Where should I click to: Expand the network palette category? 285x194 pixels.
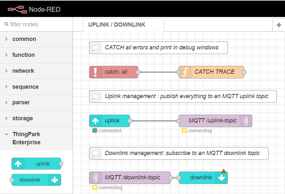point(23,71)
